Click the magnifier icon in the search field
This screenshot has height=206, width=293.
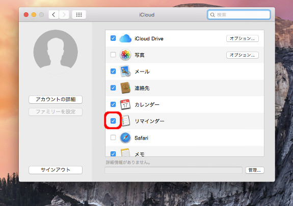[212, 15]
